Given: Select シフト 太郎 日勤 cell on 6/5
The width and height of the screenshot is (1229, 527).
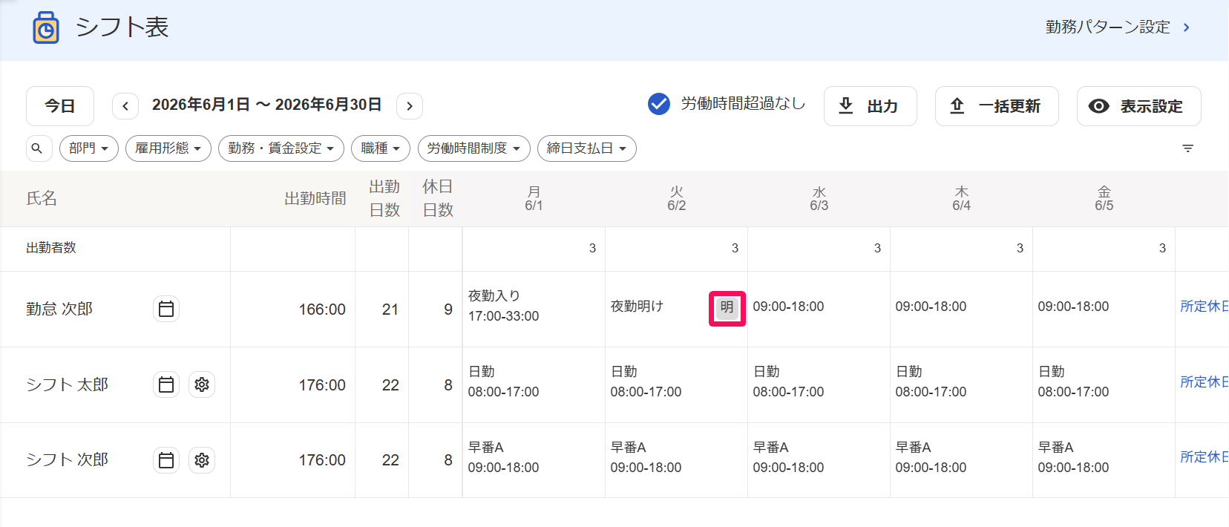Looking at the screenshot, I should pos(1104,384).
